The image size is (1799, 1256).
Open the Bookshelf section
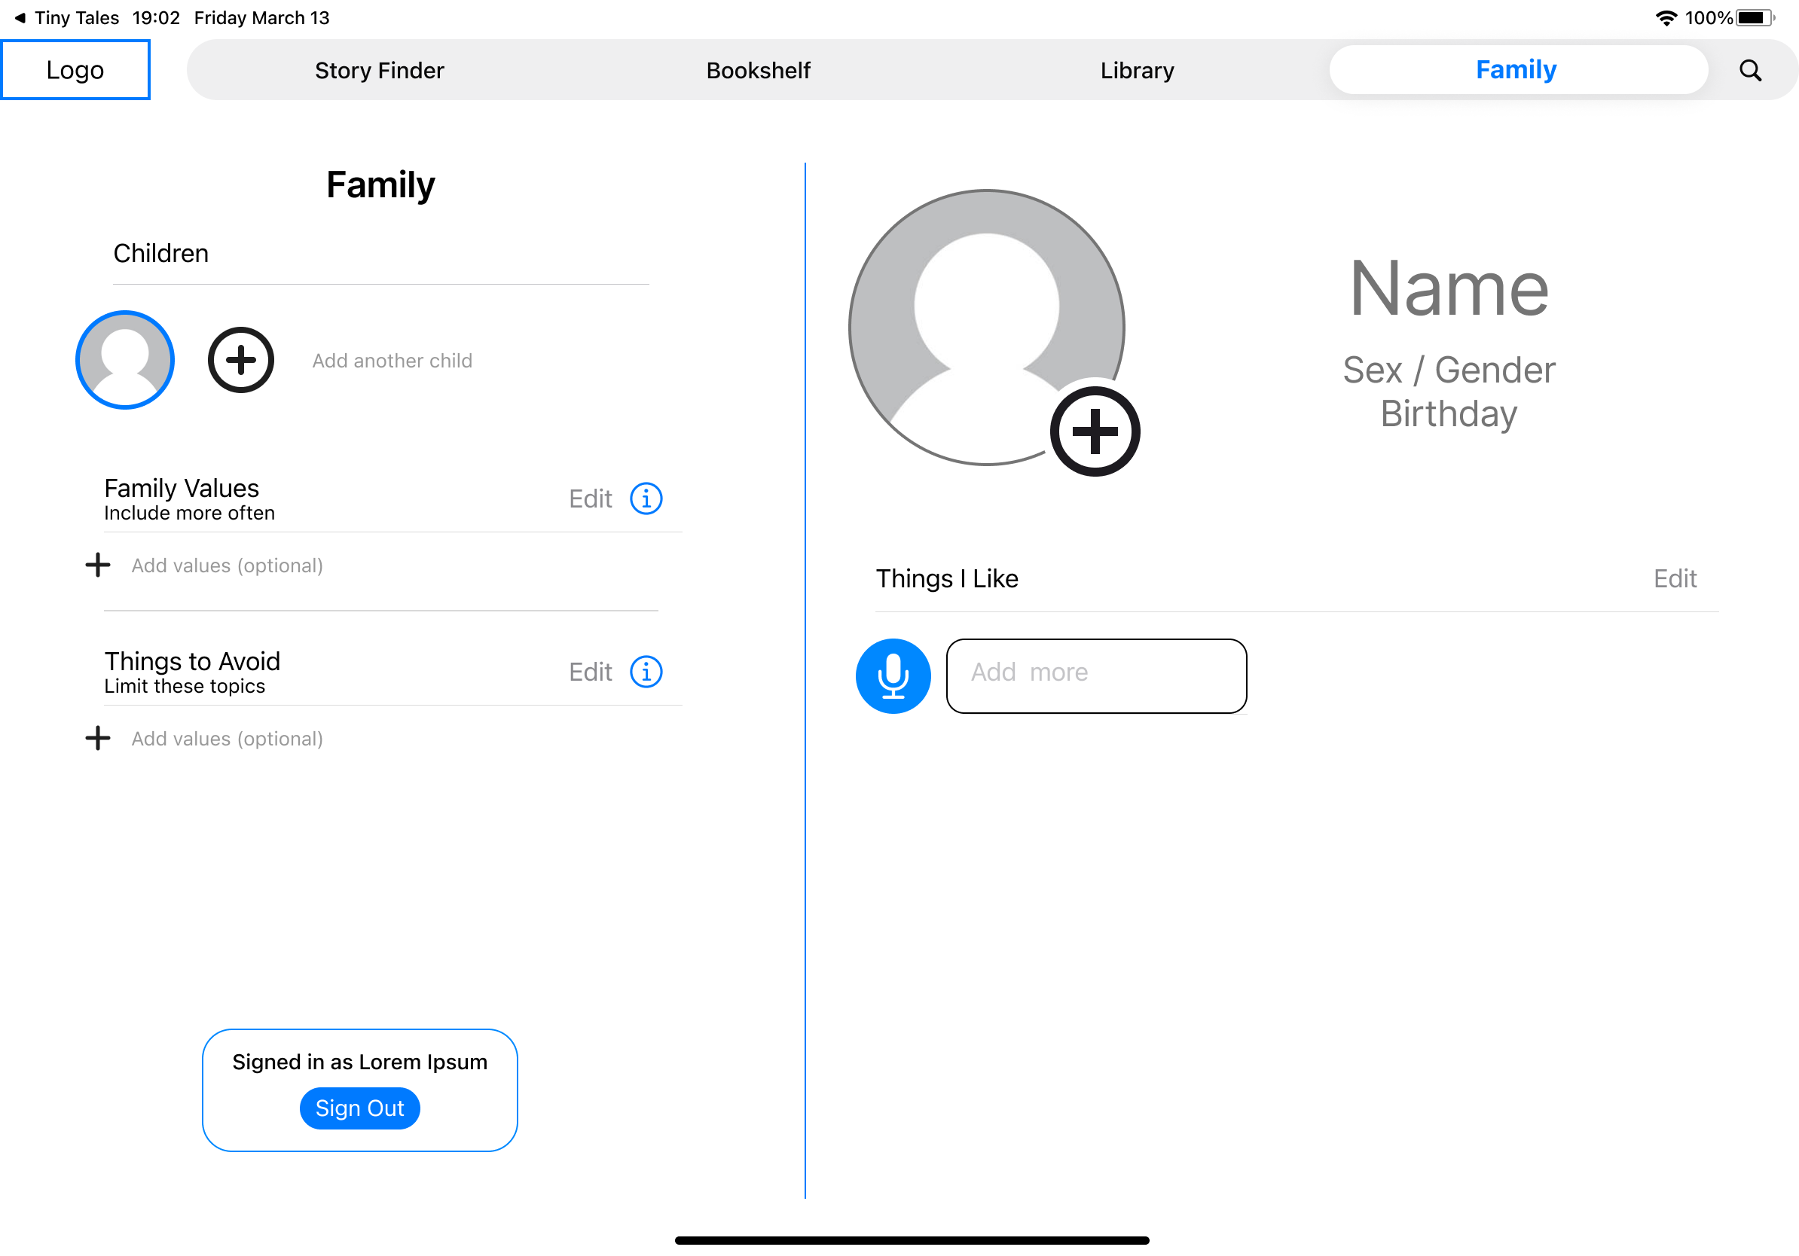(x=758, y=70)
